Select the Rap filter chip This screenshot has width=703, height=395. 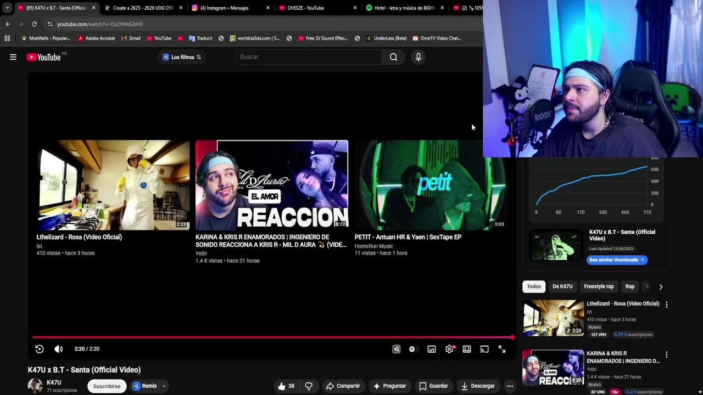coord(630,286)
